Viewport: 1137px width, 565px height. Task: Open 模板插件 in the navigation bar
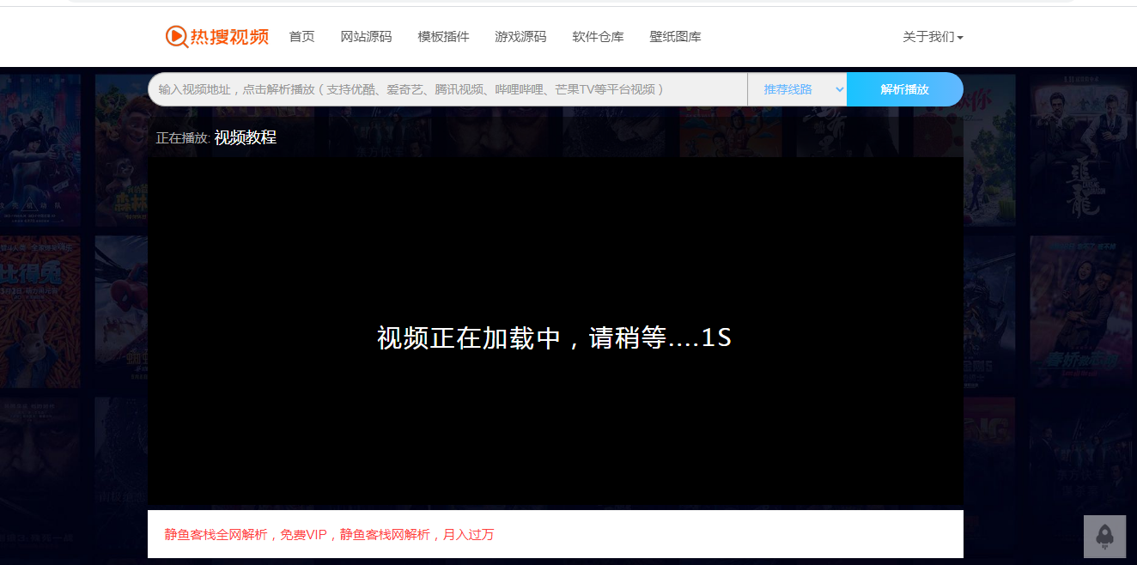(x=443, y=37)
